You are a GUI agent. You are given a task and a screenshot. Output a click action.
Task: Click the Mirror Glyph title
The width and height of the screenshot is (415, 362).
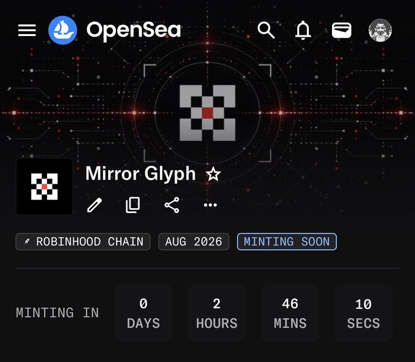(140, 174)
